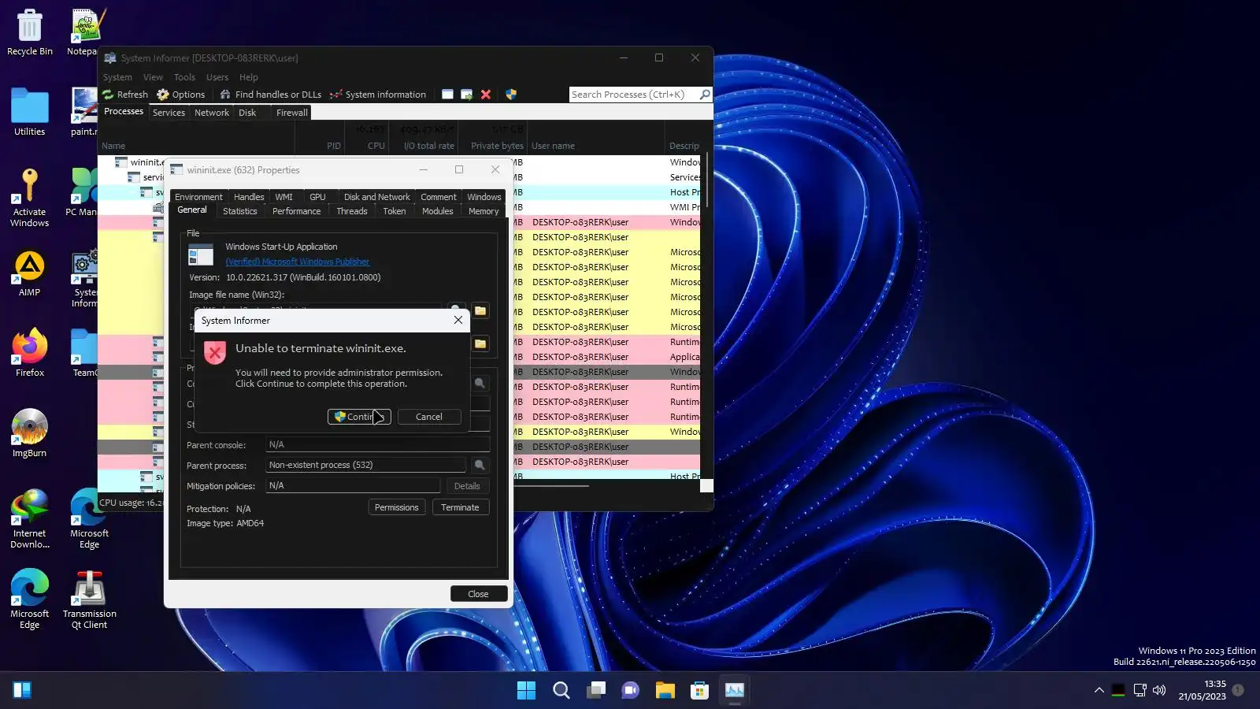Open the Performance tab in Properties
1260x709 pixels.
tap(296, 211)
